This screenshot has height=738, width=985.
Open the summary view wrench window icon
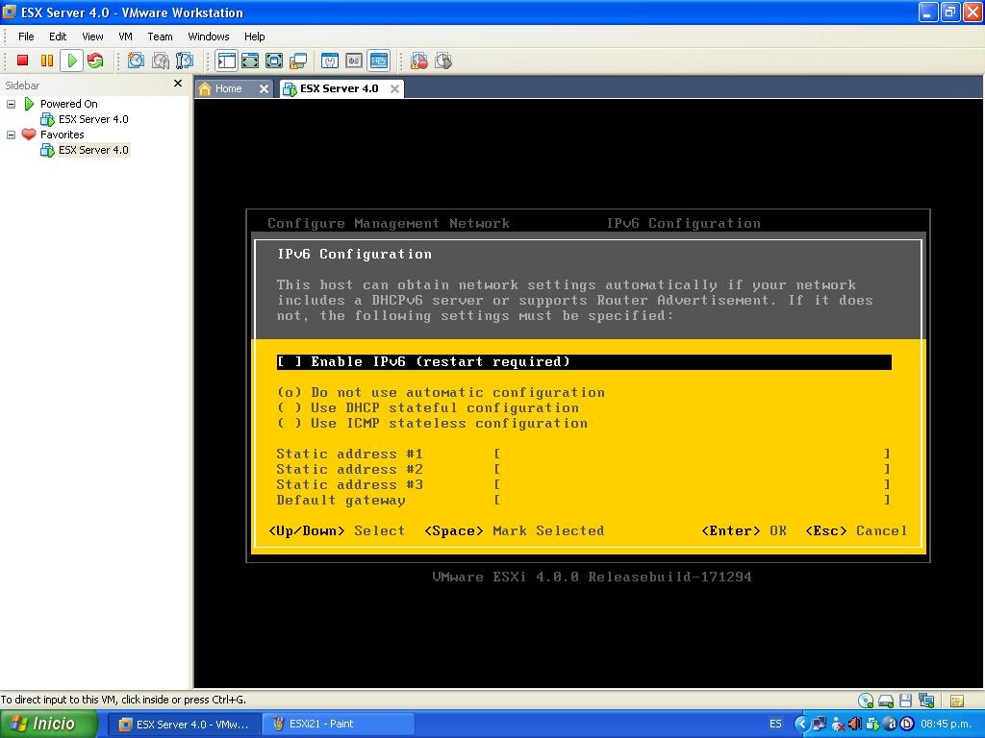[330, 61]
